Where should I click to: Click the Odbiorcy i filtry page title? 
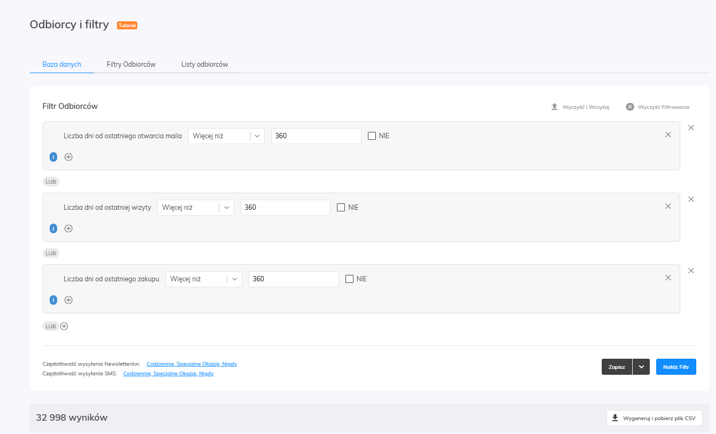pos(69,25)
